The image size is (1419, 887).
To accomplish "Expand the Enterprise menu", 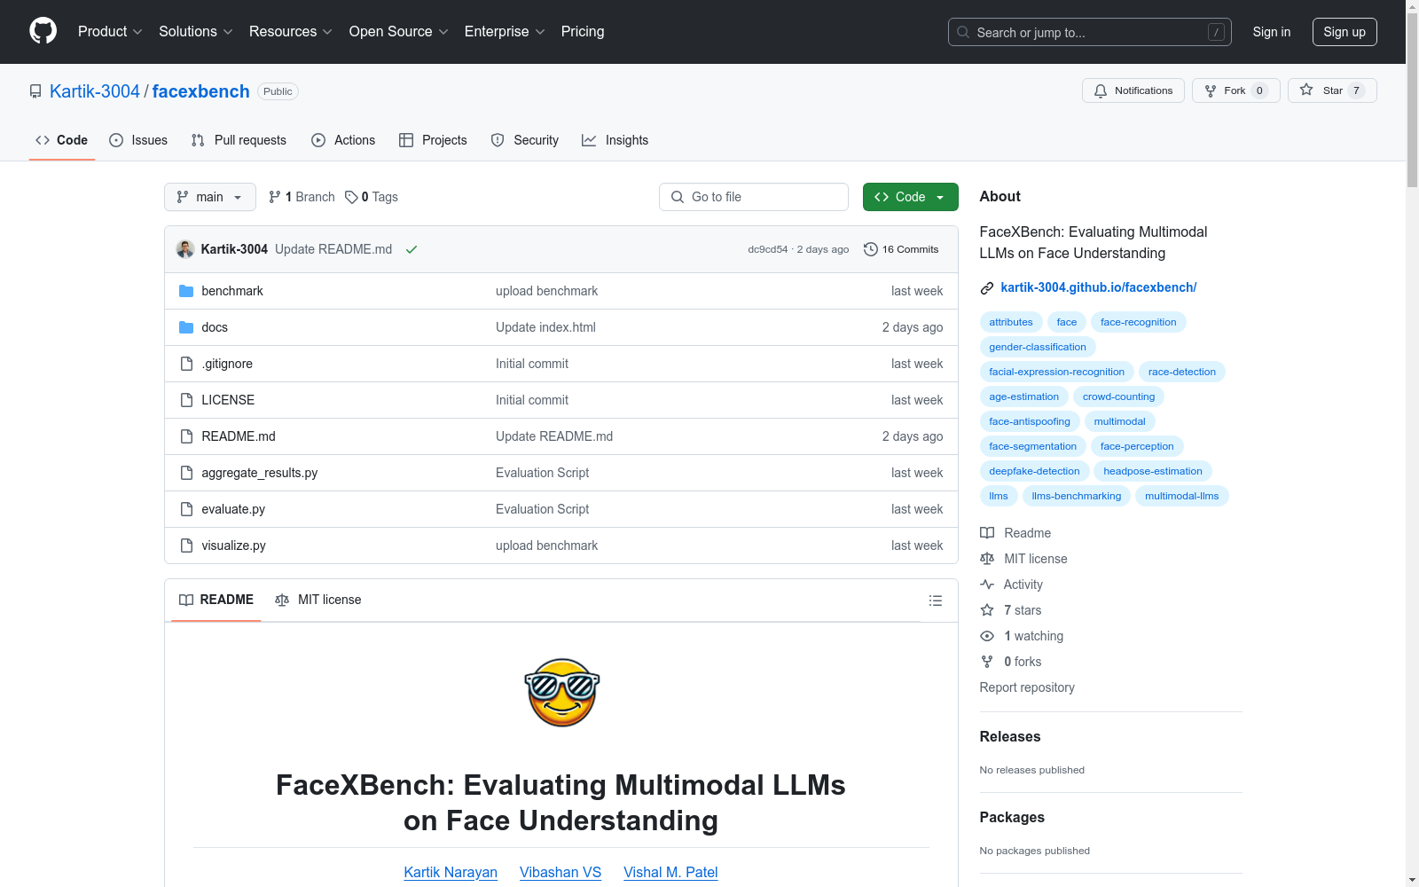I will (x=505, y=32).
